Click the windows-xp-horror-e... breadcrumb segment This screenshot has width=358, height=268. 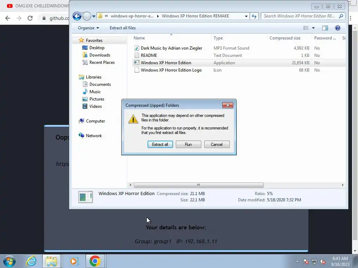132,16
